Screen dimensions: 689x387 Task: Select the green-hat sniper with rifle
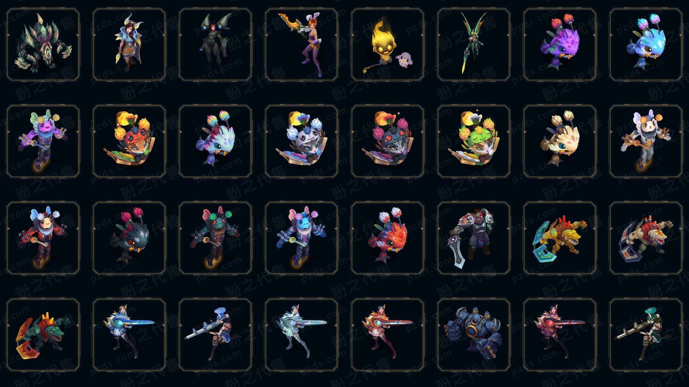(x=646, y=335)
